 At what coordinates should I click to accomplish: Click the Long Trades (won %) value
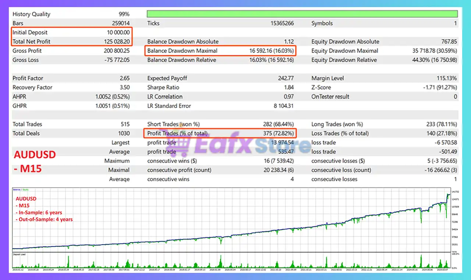[x=440, y=124]
